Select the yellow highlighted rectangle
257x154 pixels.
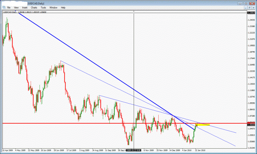[x=203, y=125]
